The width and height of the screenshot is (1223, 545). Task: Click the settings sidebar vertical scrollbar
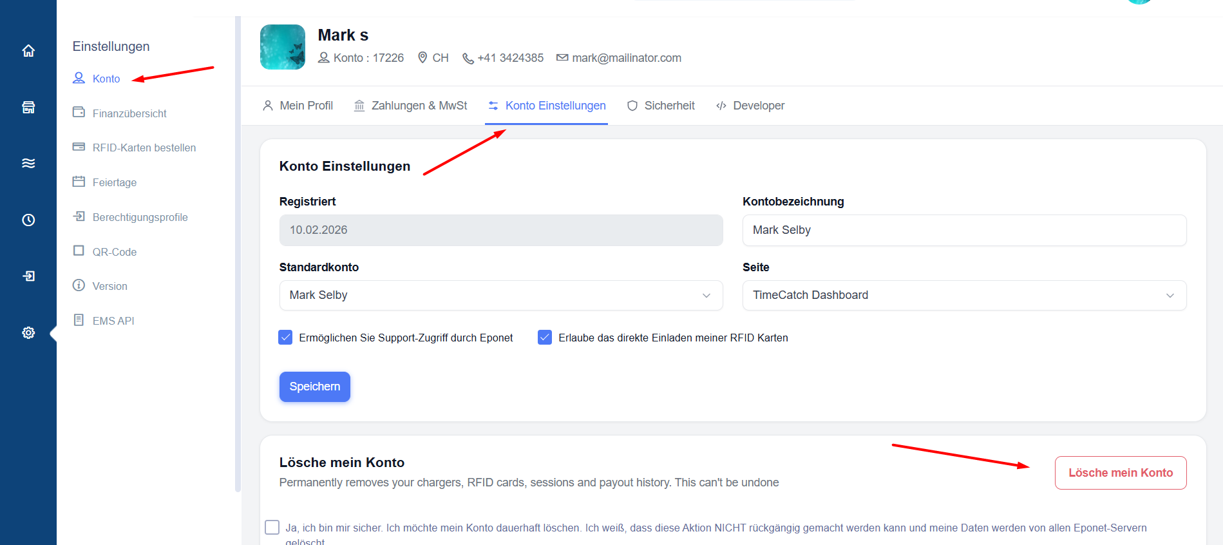pos(238,254)
